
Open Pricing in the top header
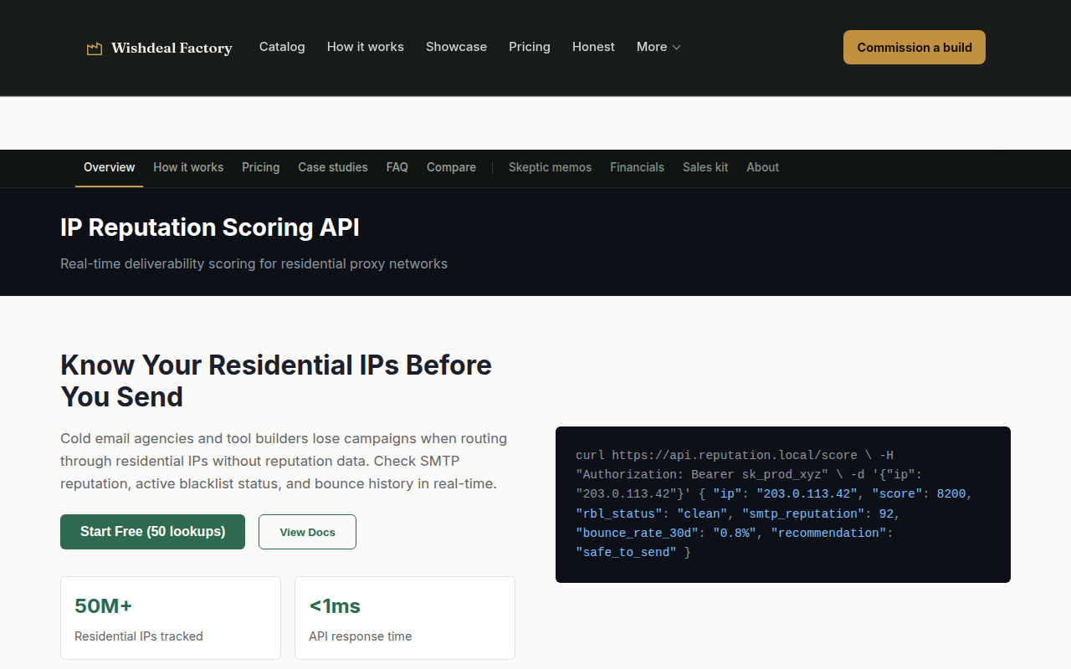click(x=530, y=47)
